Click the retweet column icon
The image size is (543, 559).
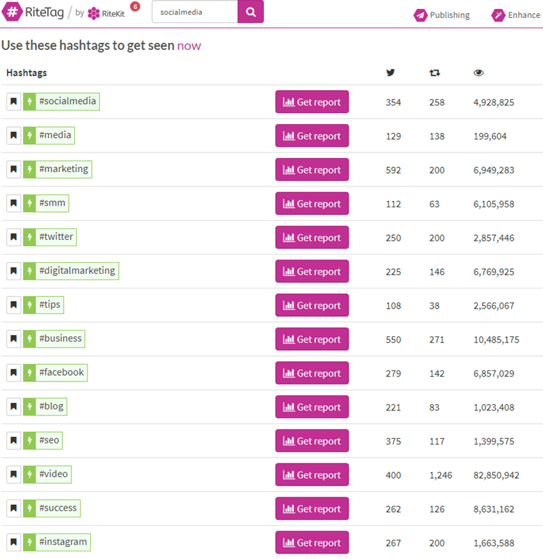(435, 73)
